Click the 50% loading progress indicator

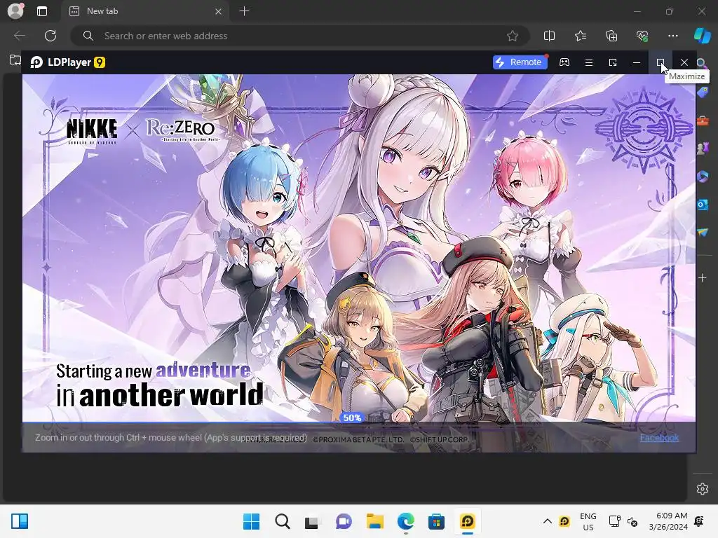point(352,418)
